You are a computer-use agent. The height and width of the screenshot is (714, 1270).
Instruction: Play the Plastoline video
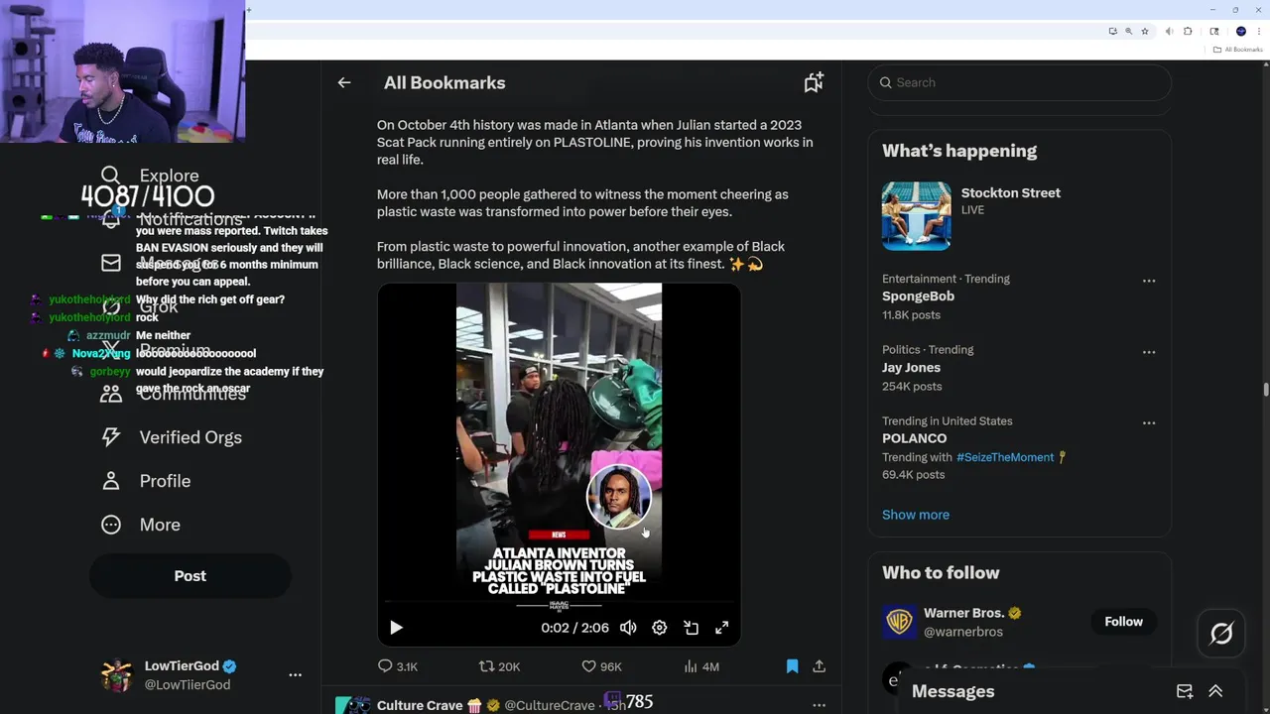pyautogui.click(x=396, y=628)
